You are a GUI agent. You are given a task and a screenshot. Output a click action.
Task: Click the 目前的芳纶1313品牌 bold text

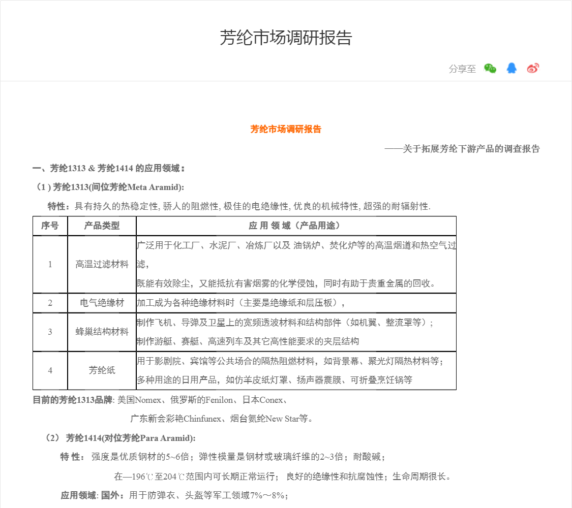pyautogui.click(x=72, y=400)
